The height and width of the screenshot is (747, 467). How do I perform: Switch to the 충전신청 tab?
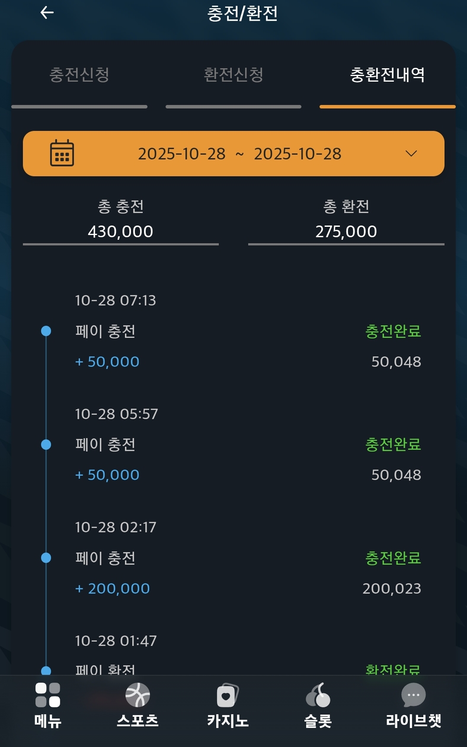point(79,75)
